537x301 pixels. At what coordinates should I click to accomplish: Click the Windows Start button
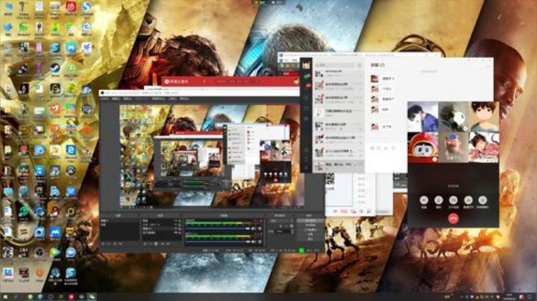[5, 297]
